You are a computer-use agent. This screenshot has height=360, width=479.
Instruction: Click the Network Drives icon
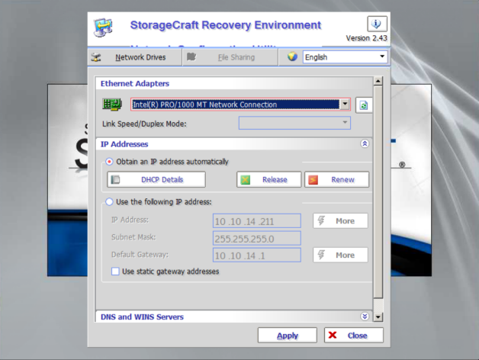click(96, 57)
